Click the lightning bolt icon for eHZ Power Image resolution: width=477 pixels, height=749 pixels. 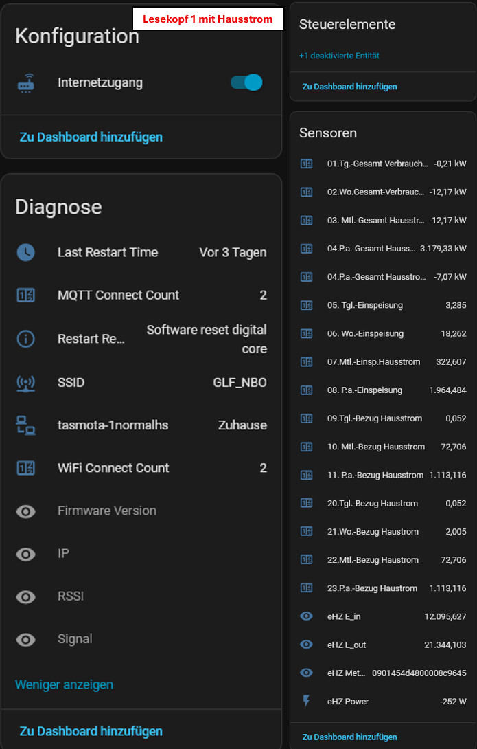coord(307,702)
